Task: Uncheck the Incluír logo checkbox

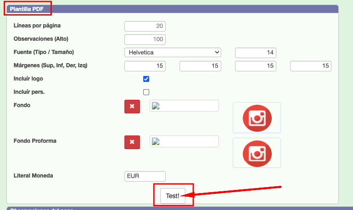Action: point(146,79)
